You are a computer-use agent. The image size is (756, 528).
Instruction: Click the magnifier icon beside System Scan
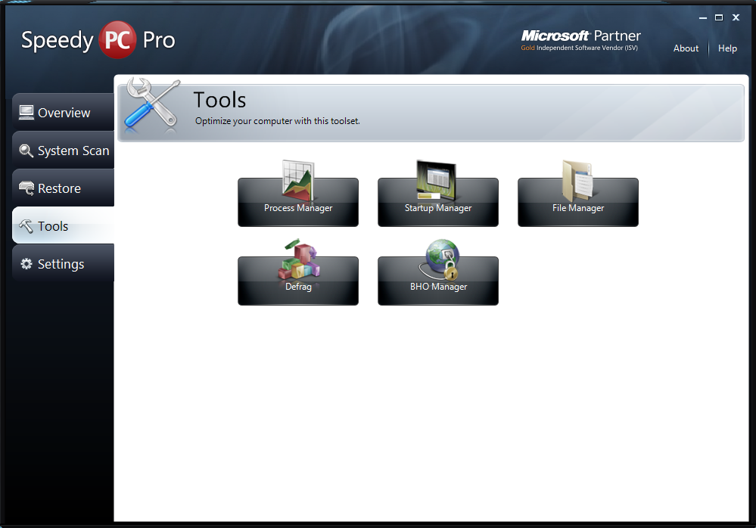[x=26, y=150]
